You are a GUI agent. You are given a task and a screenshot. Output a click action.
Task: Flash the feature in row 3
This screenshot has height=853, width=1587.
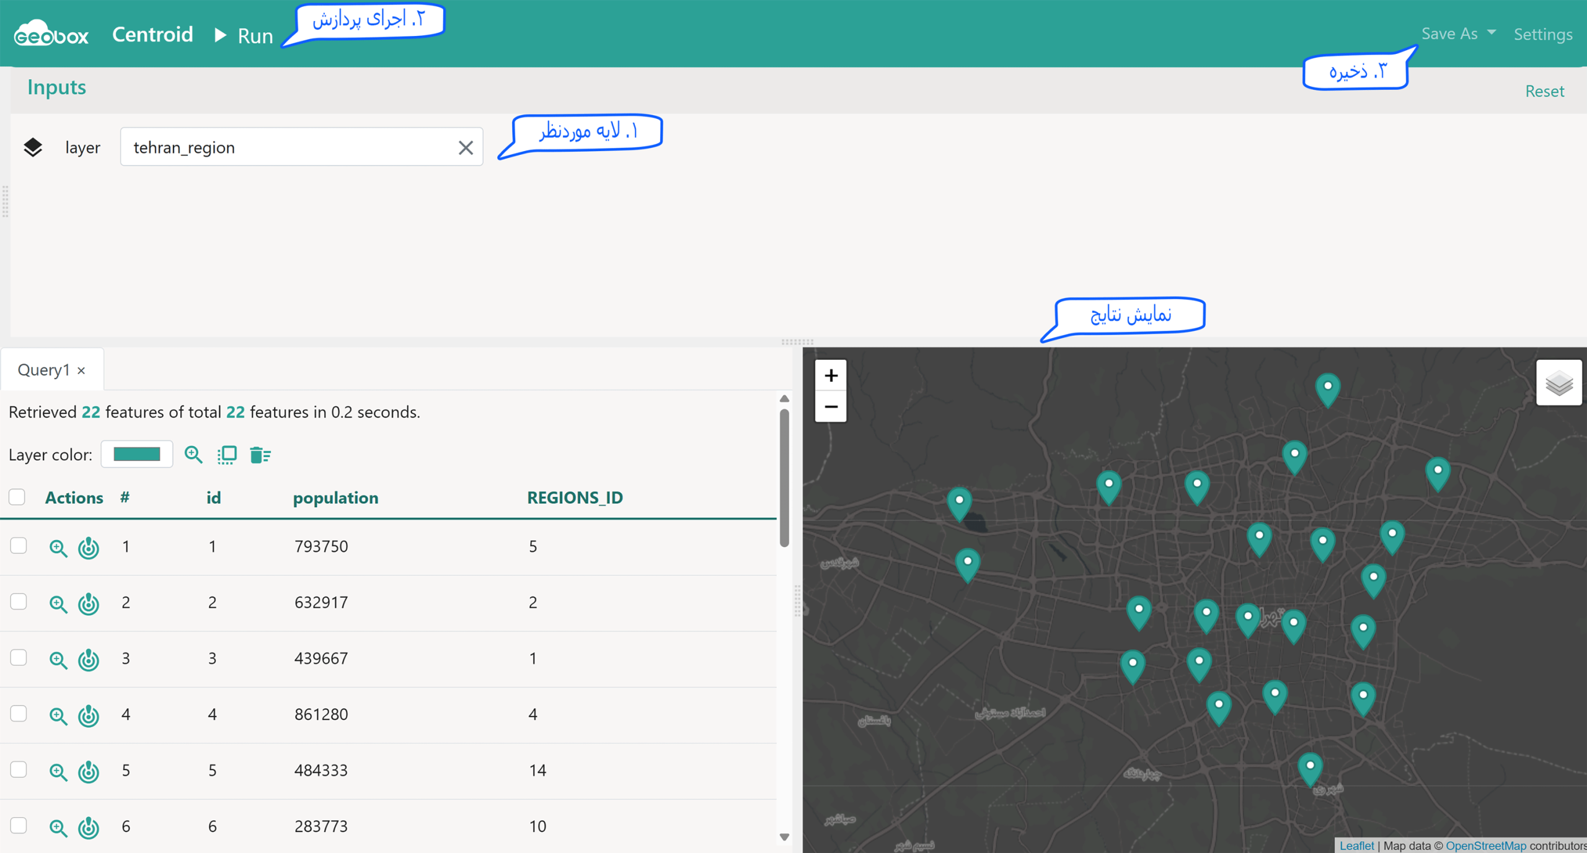tap(89, 659)
